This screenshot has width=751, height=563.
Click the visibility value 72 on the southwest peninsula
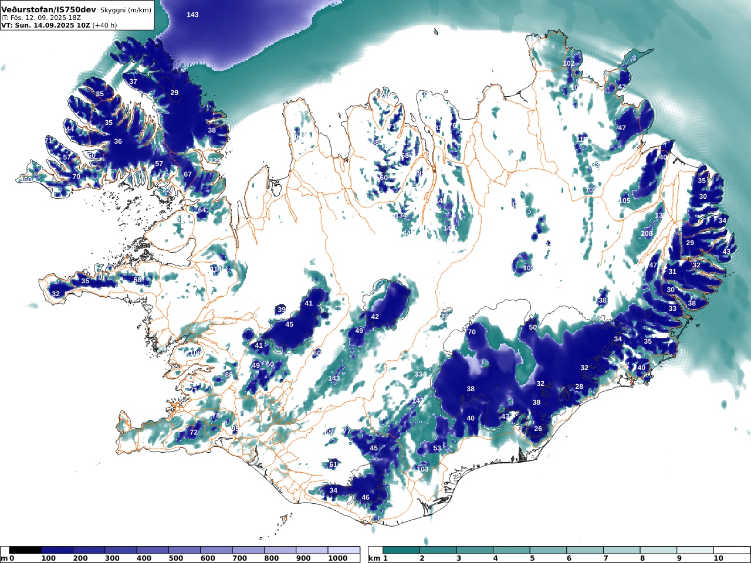click(x=194, y=432)
